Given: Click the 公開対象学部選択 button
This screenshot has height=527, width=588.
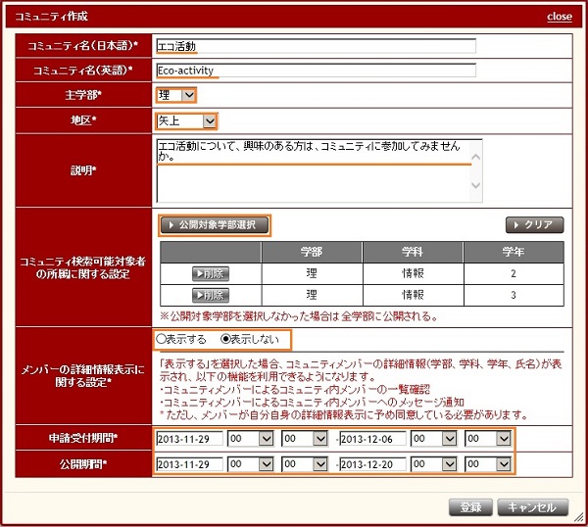Looking at the screenshot, I should [214, 224].
